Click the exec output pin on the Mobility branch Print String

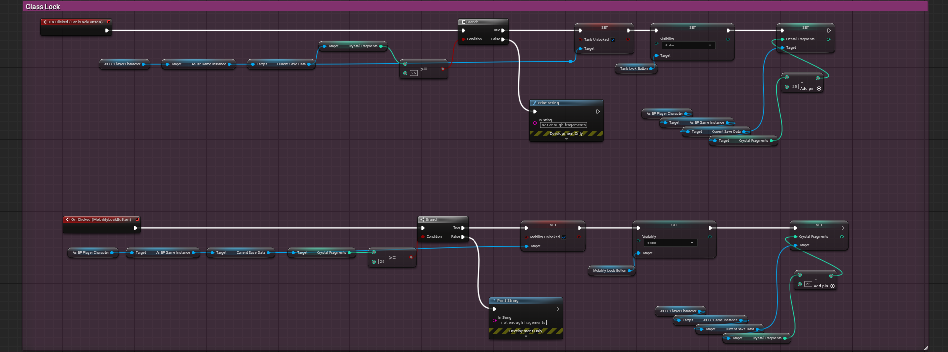click(x=557, y=309)
